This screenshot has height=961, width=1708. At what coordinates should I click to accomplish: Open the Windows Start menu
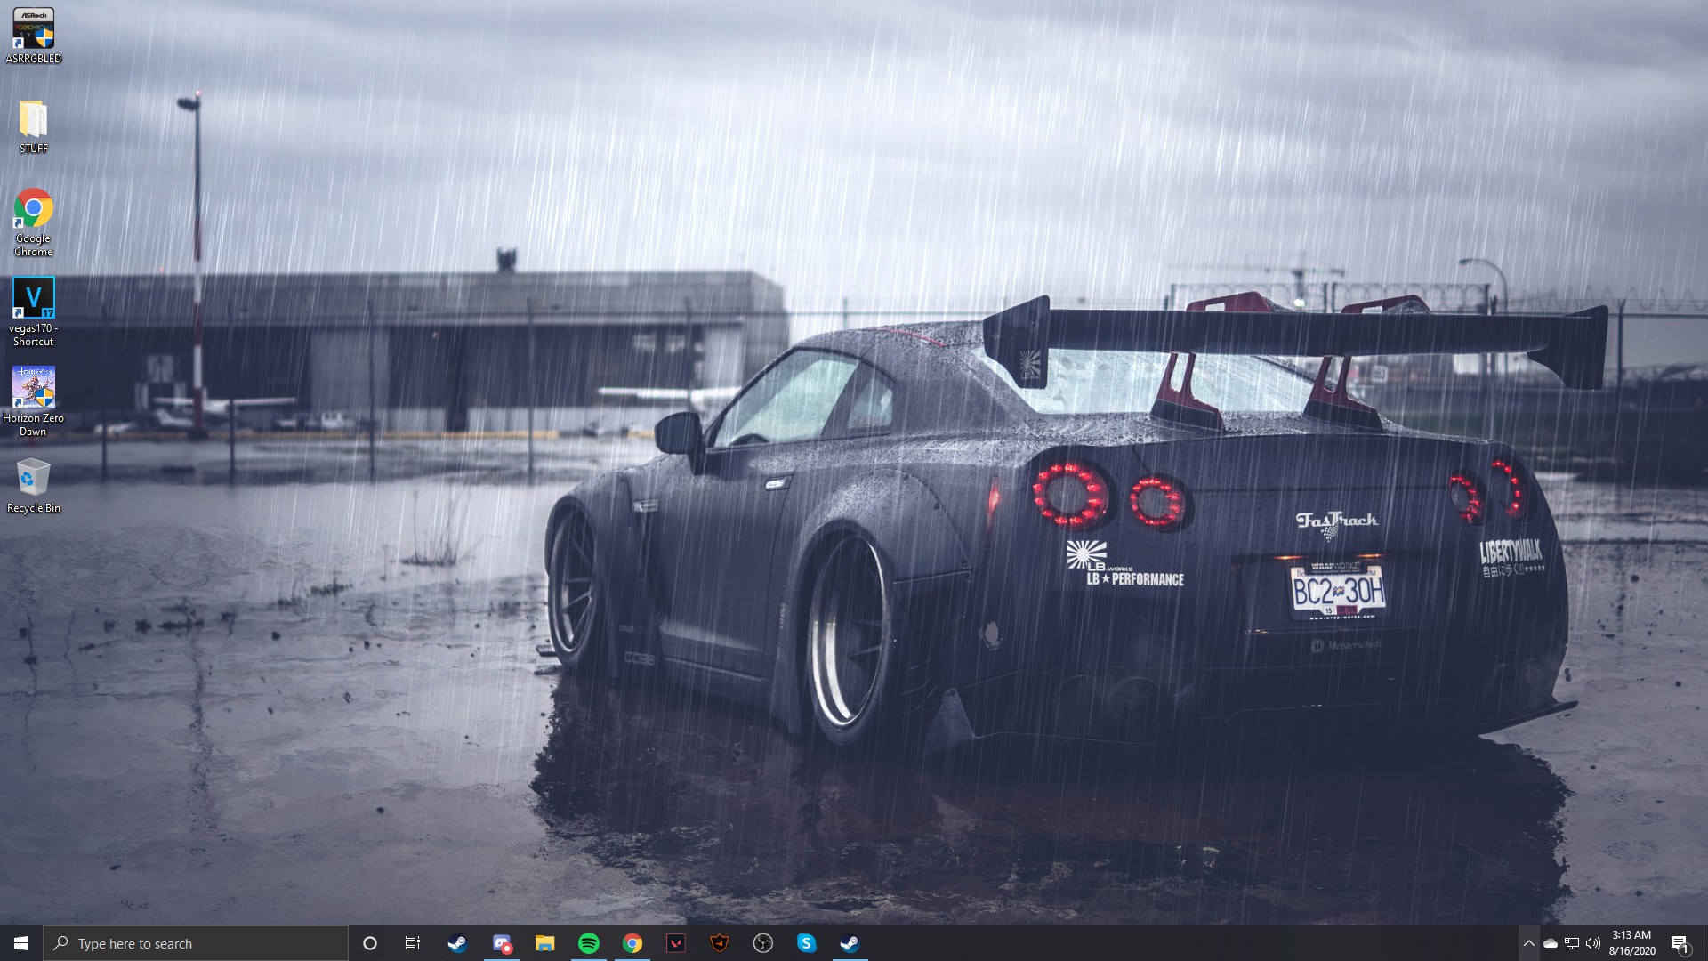(x=21, y=943)
